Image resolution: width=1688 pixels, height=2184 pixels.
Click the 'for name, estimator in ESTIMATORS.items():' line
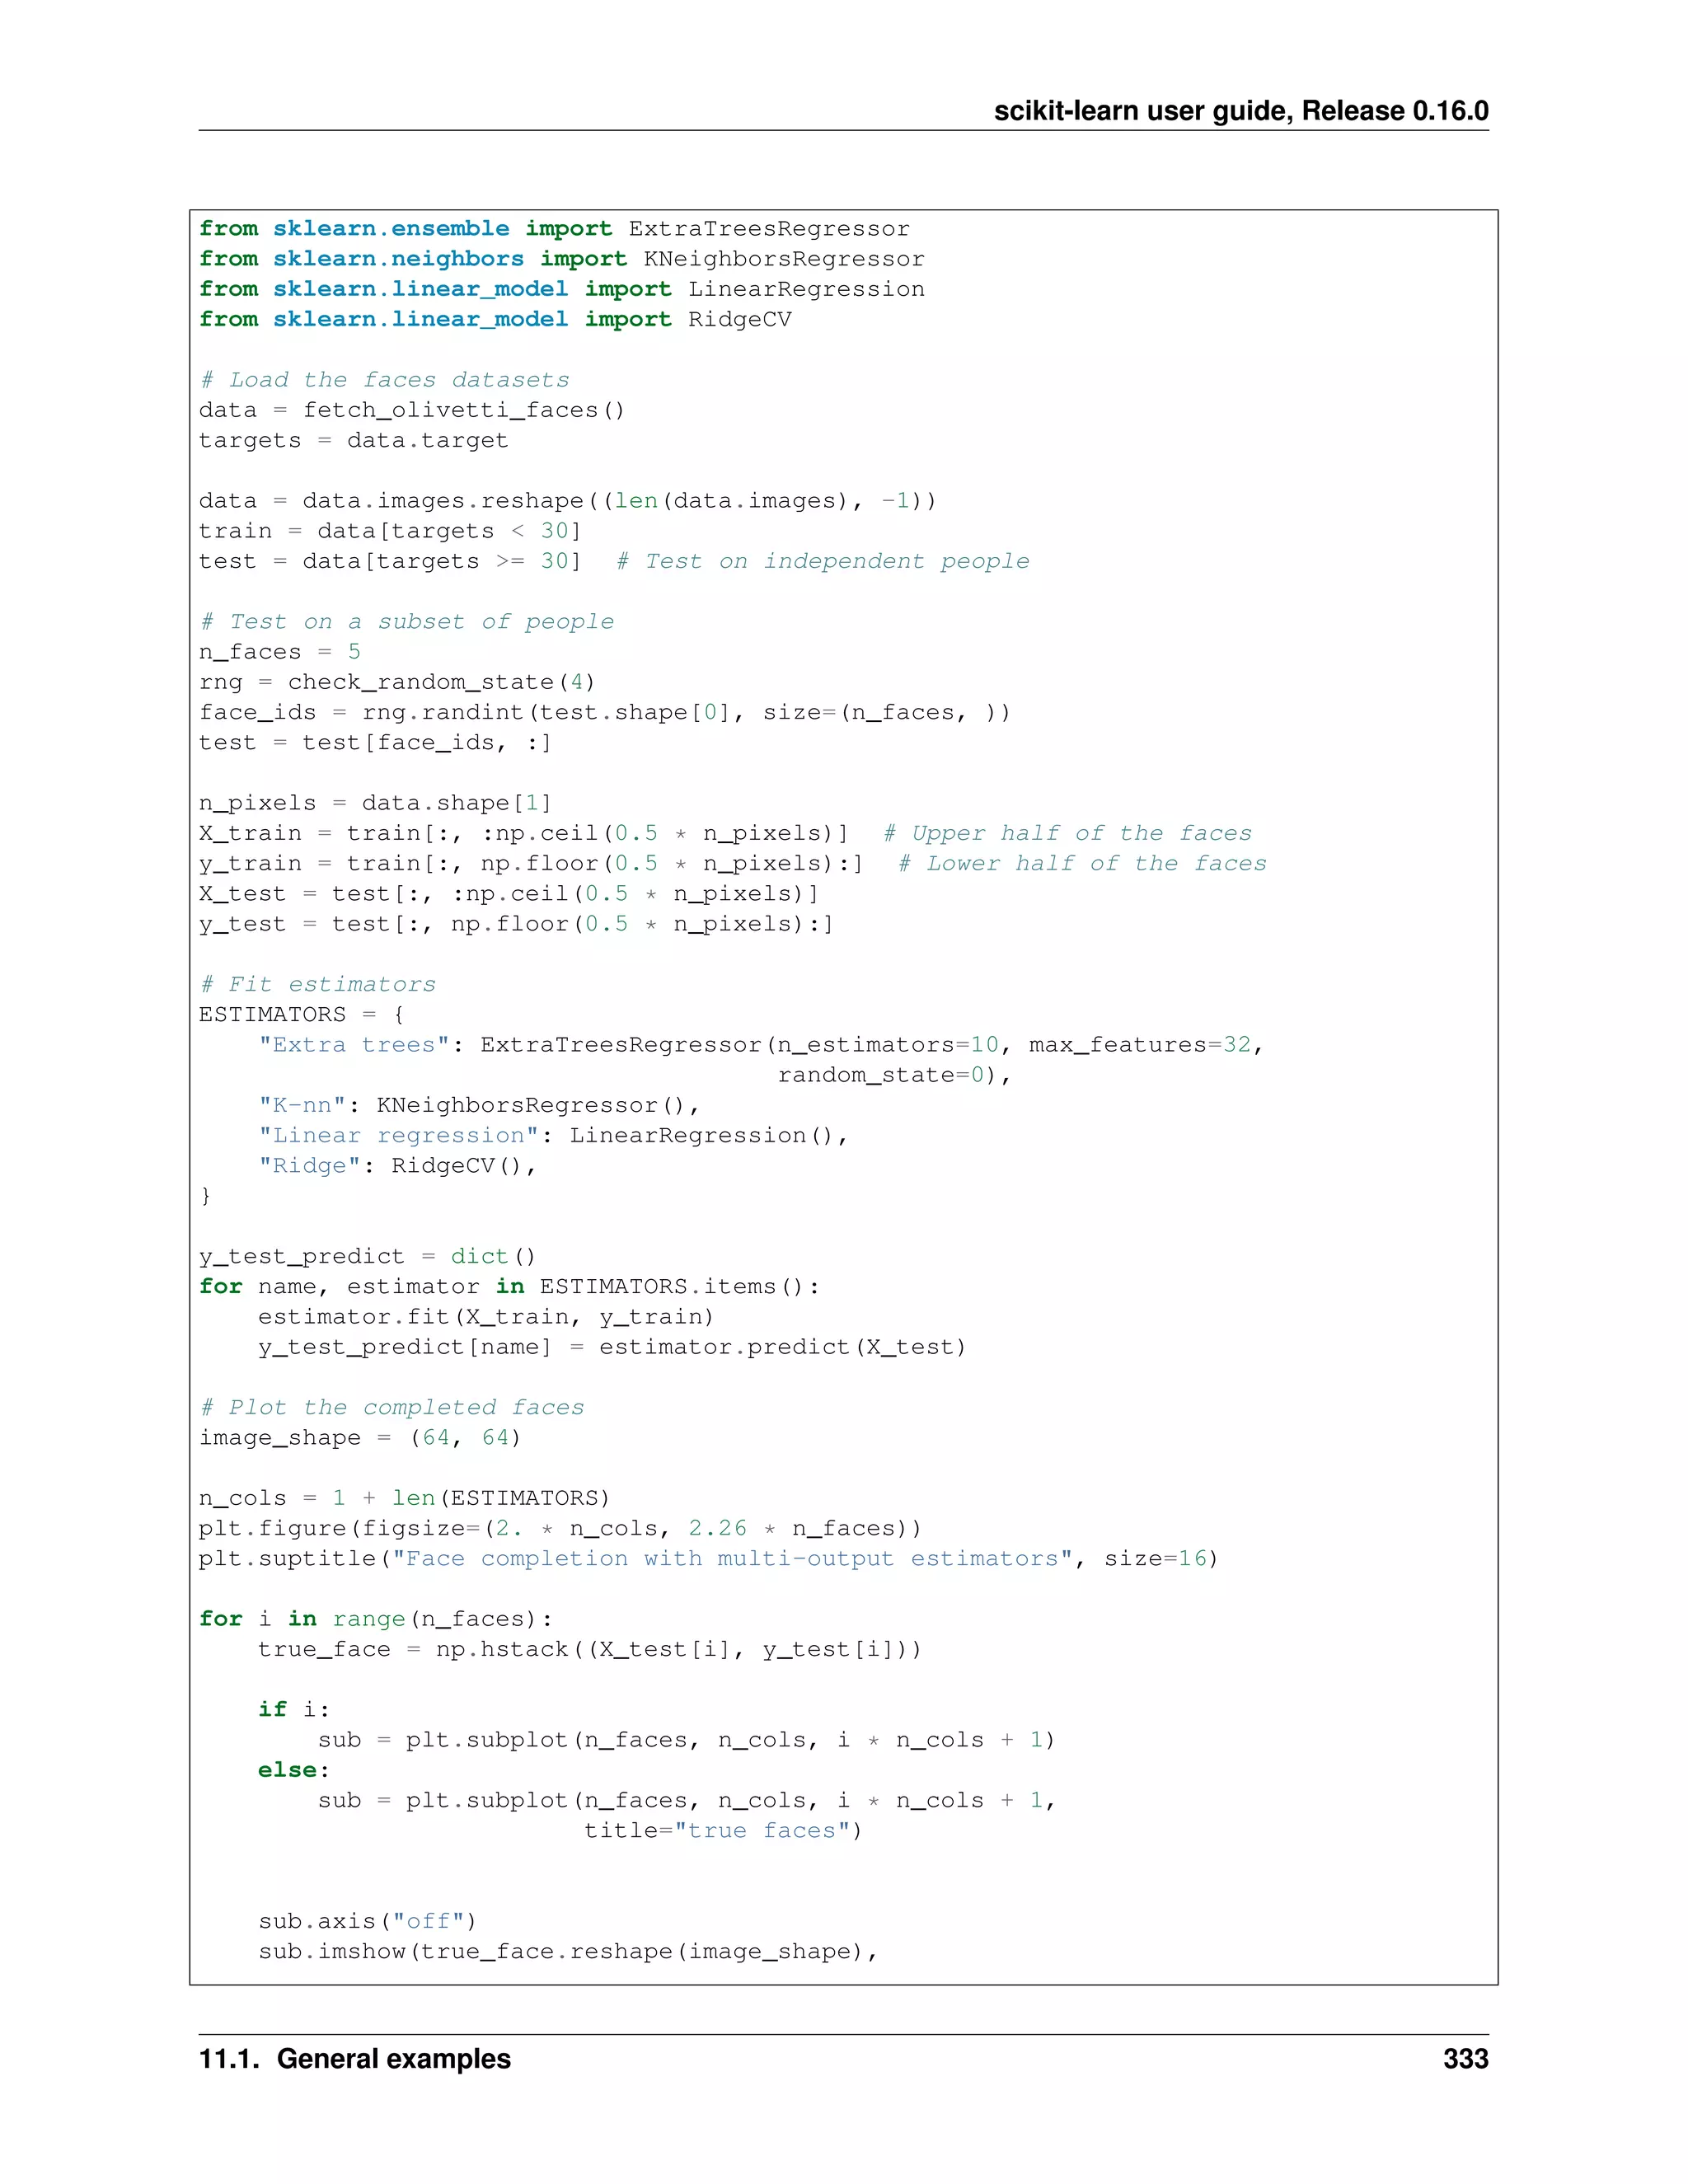tap(509, 1286)
